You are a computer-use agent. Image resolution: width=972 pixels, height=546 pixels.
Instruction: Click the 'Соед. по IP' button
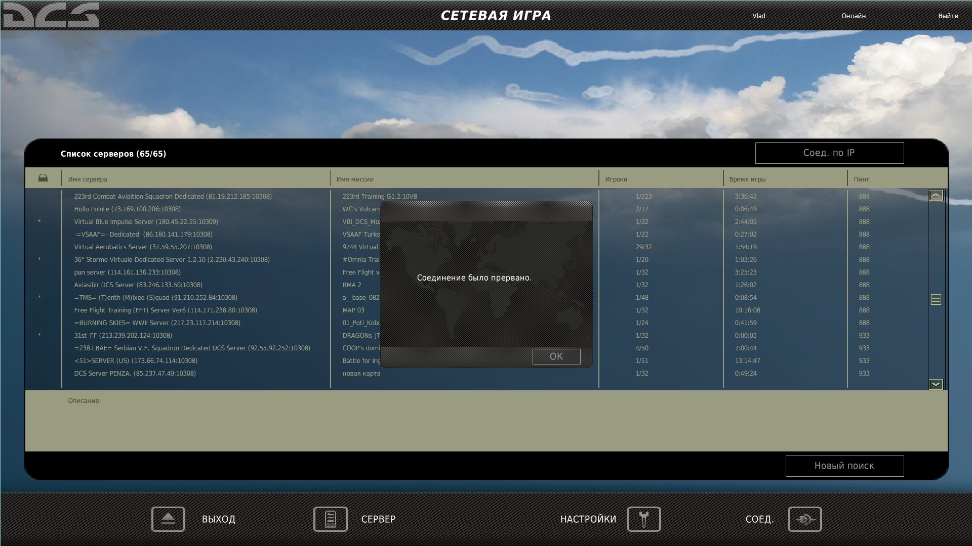[829, 153]
